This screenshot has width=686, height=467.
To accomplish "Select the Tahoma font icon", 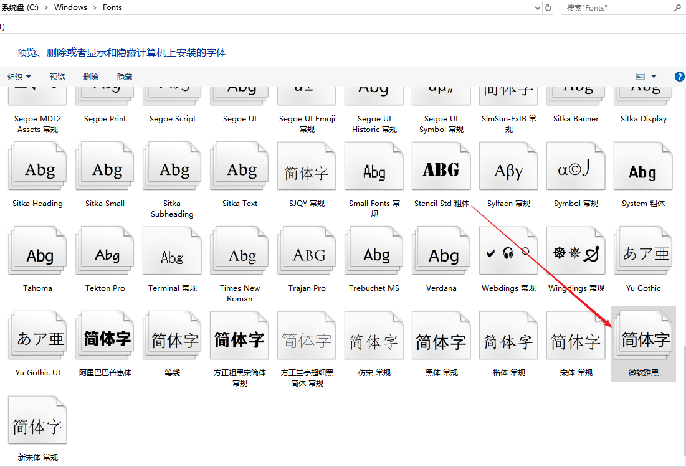I will coord(37,251).
